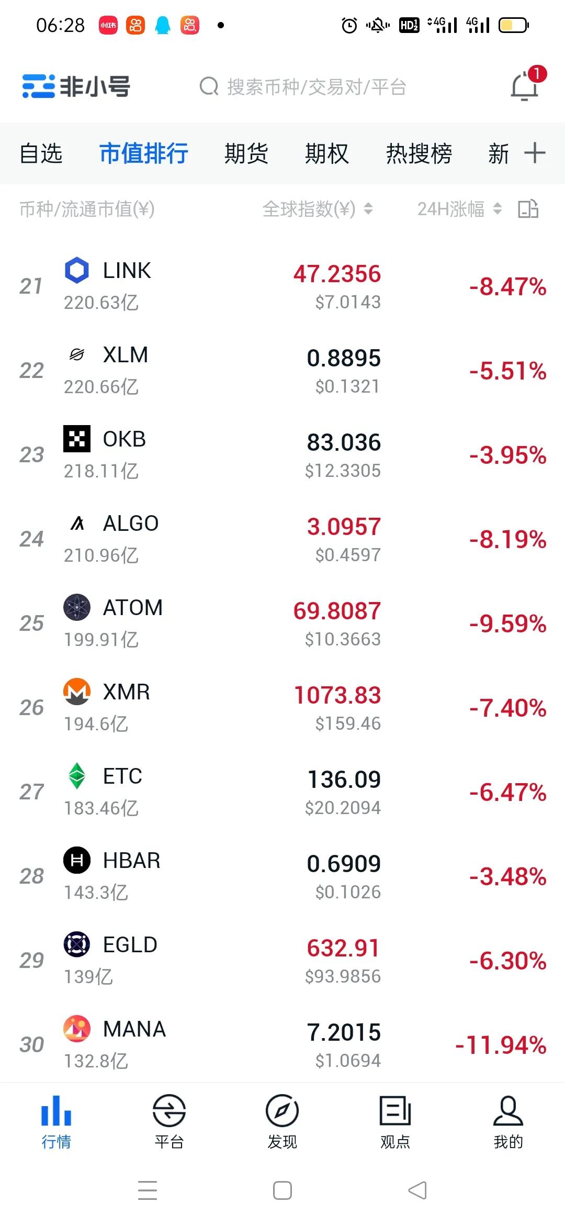This screenshot has height=1225, width=565.
Task: Select the ATOM coin icon
Action: coord(77,607)
